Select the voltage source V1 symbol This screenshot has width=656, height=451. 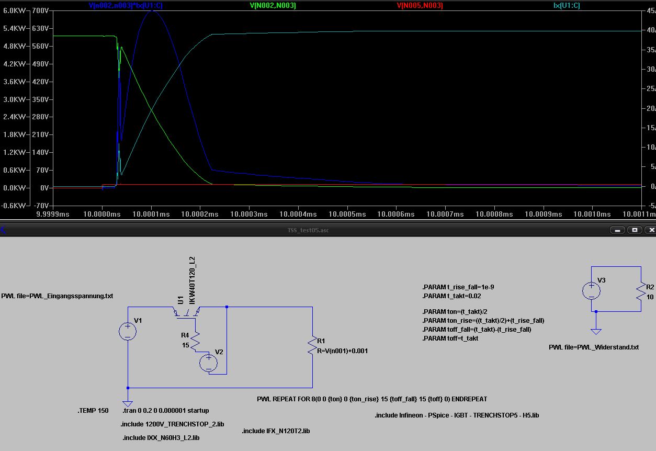(128, 331)
